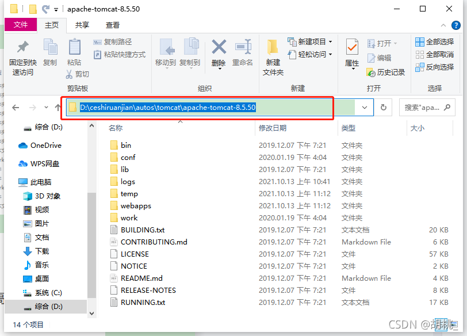Screen dimensions: 467x336
Task: Sort by the 类型 (Type) column header
Action: (348, 128)
